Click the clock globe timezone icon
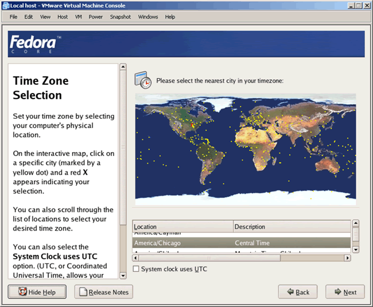This screenshot has height=307, width=373. point(143,81)
